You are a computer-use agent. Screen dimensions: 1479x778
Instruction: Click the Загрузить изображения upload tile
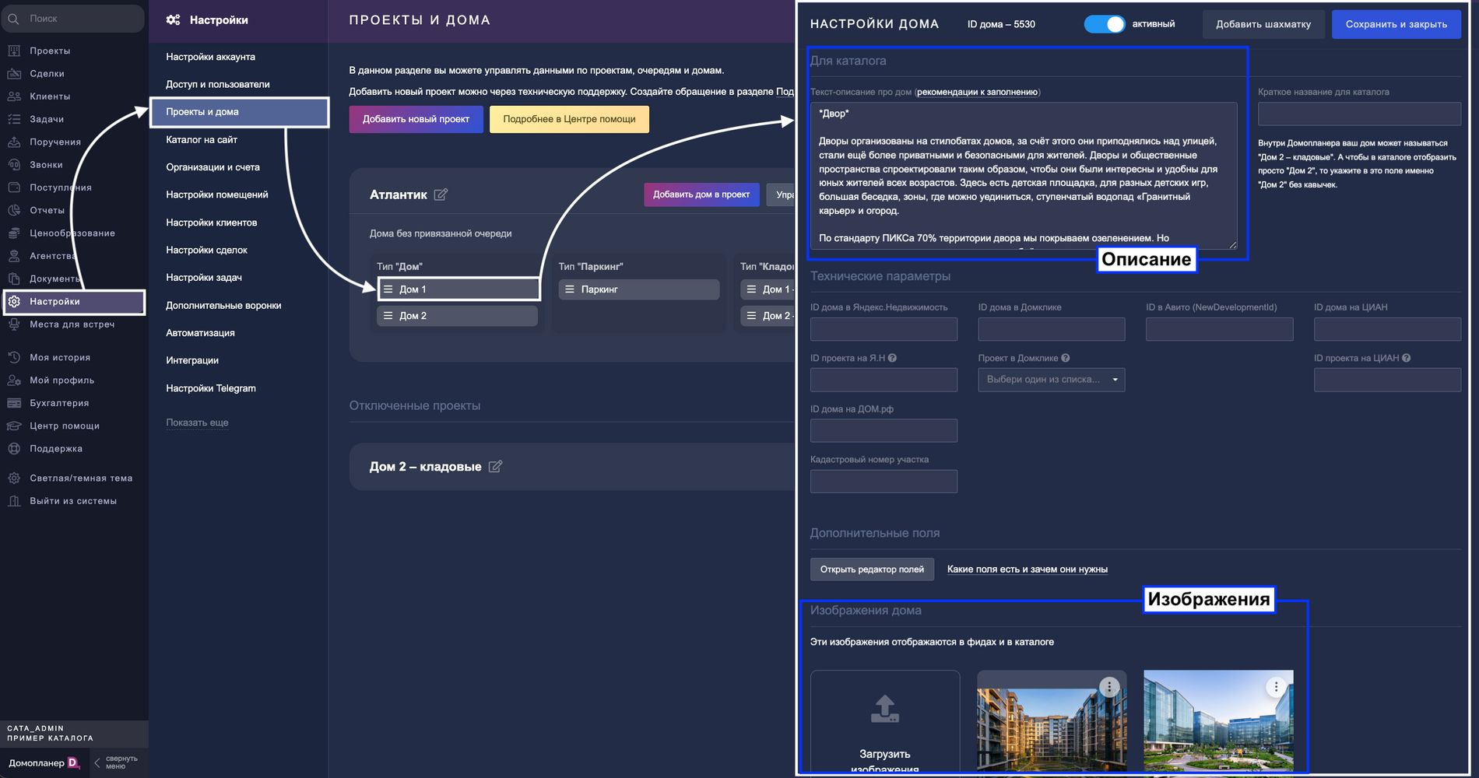(x=885, y=722)
